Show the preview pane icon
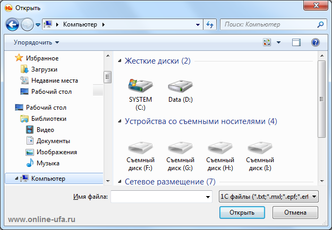The height and width of the screenshot is (230, 332). [x=296, y=42]
